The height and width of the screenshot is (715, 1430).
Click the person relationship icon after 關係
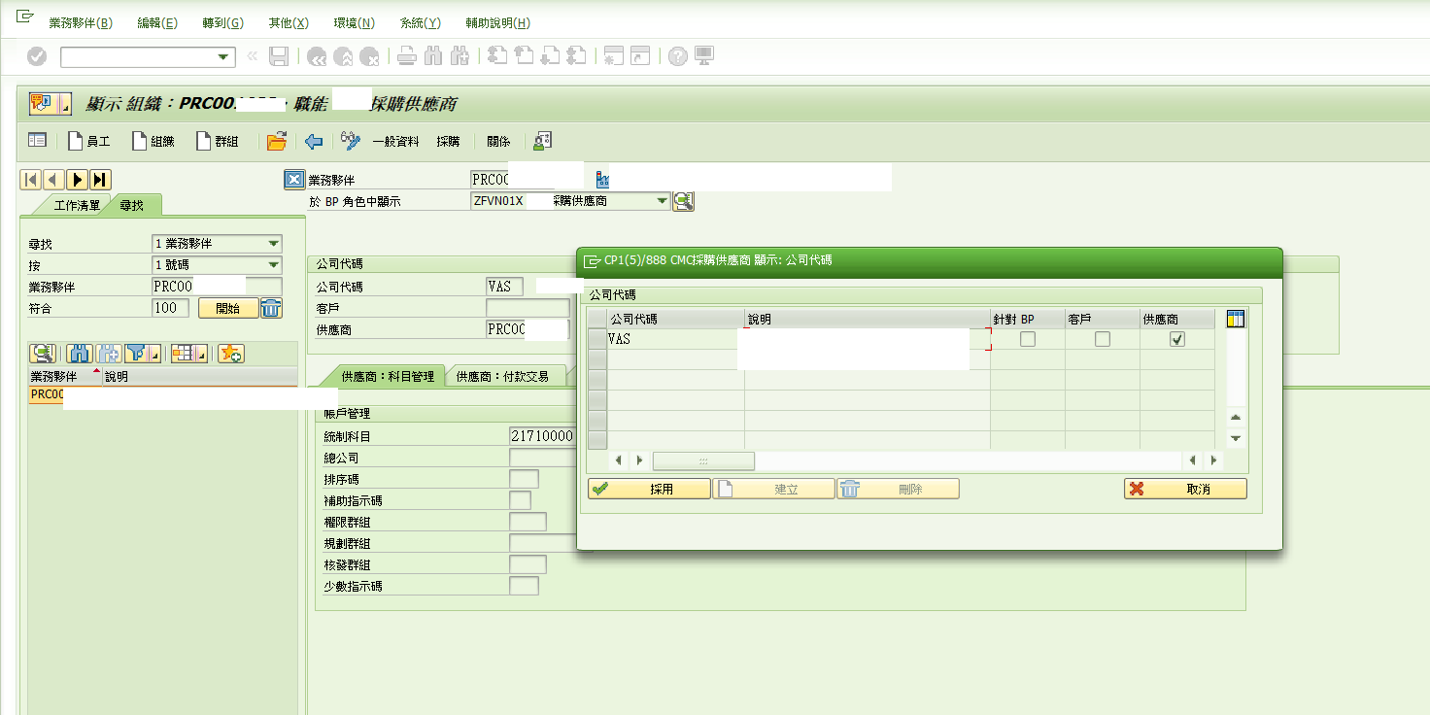tap(542, 141)
